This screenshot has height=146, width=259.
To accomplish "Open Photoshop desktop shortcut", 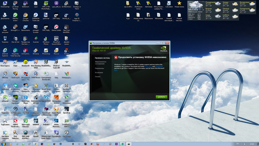I will [46, 52].
